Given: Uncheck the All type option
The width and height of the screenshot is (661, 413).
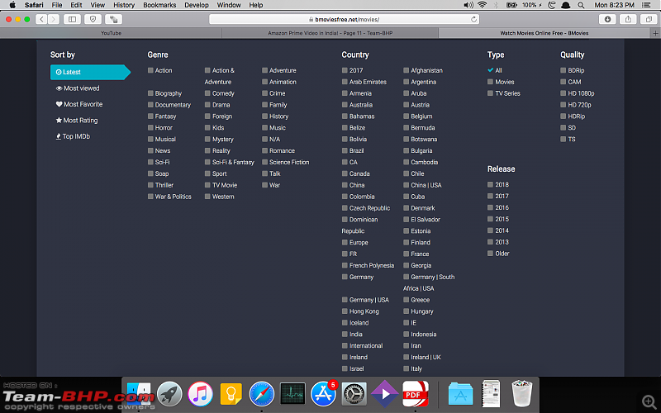Looking at the screenshot, I should (x=490, y=70).
